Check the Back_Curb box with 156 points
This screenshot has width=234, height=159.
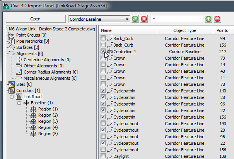(103, 45)
